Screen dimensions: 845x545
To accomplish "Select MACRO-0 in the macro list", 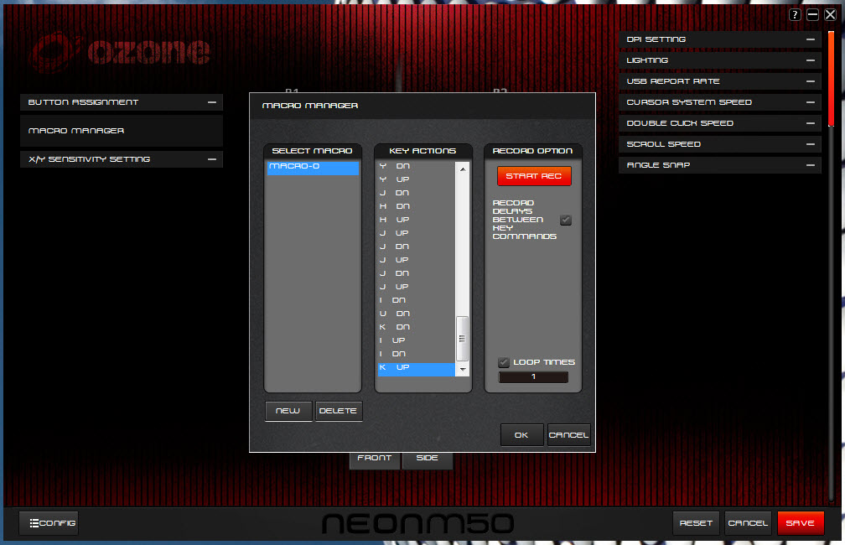I will pyautogui.click(x=314, y=167).
